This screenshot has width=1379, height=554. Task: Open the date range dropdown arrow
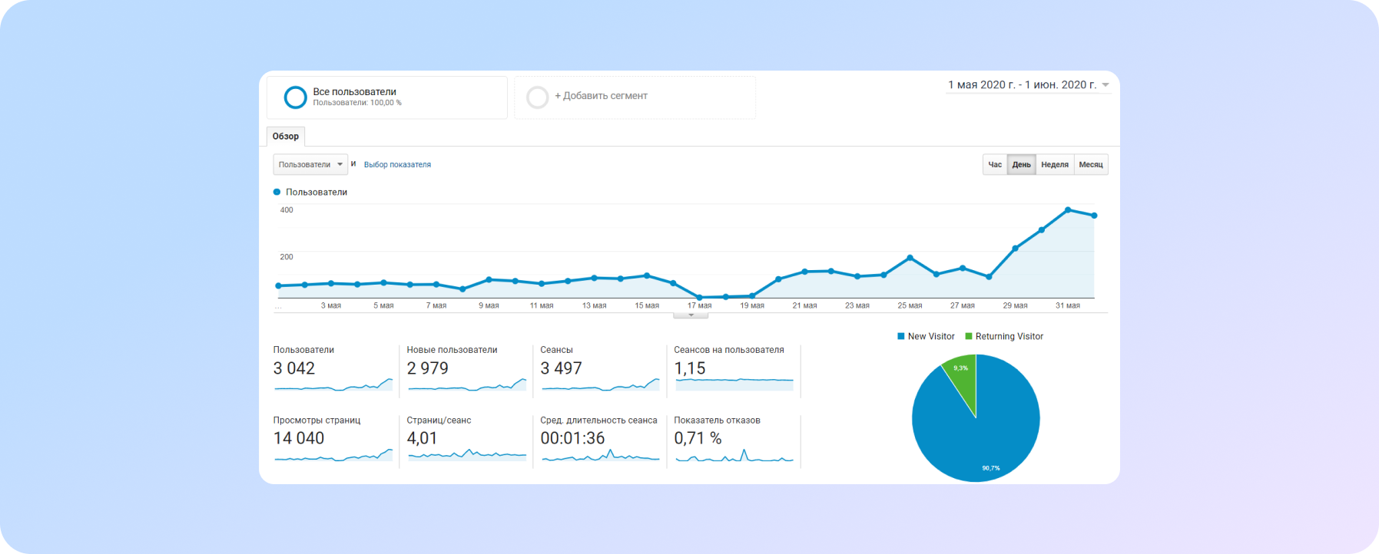(x=1106, y=85)
